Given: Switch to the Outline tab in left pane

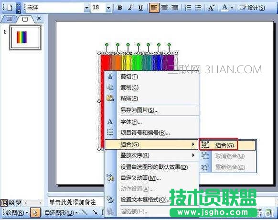Looking at the screenshot, I should pos(9,19).
